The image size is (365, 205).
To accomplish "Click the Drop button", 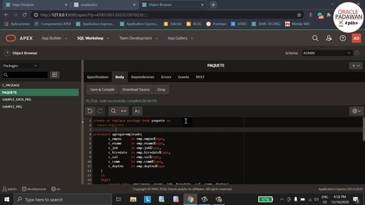I will 161,89.
